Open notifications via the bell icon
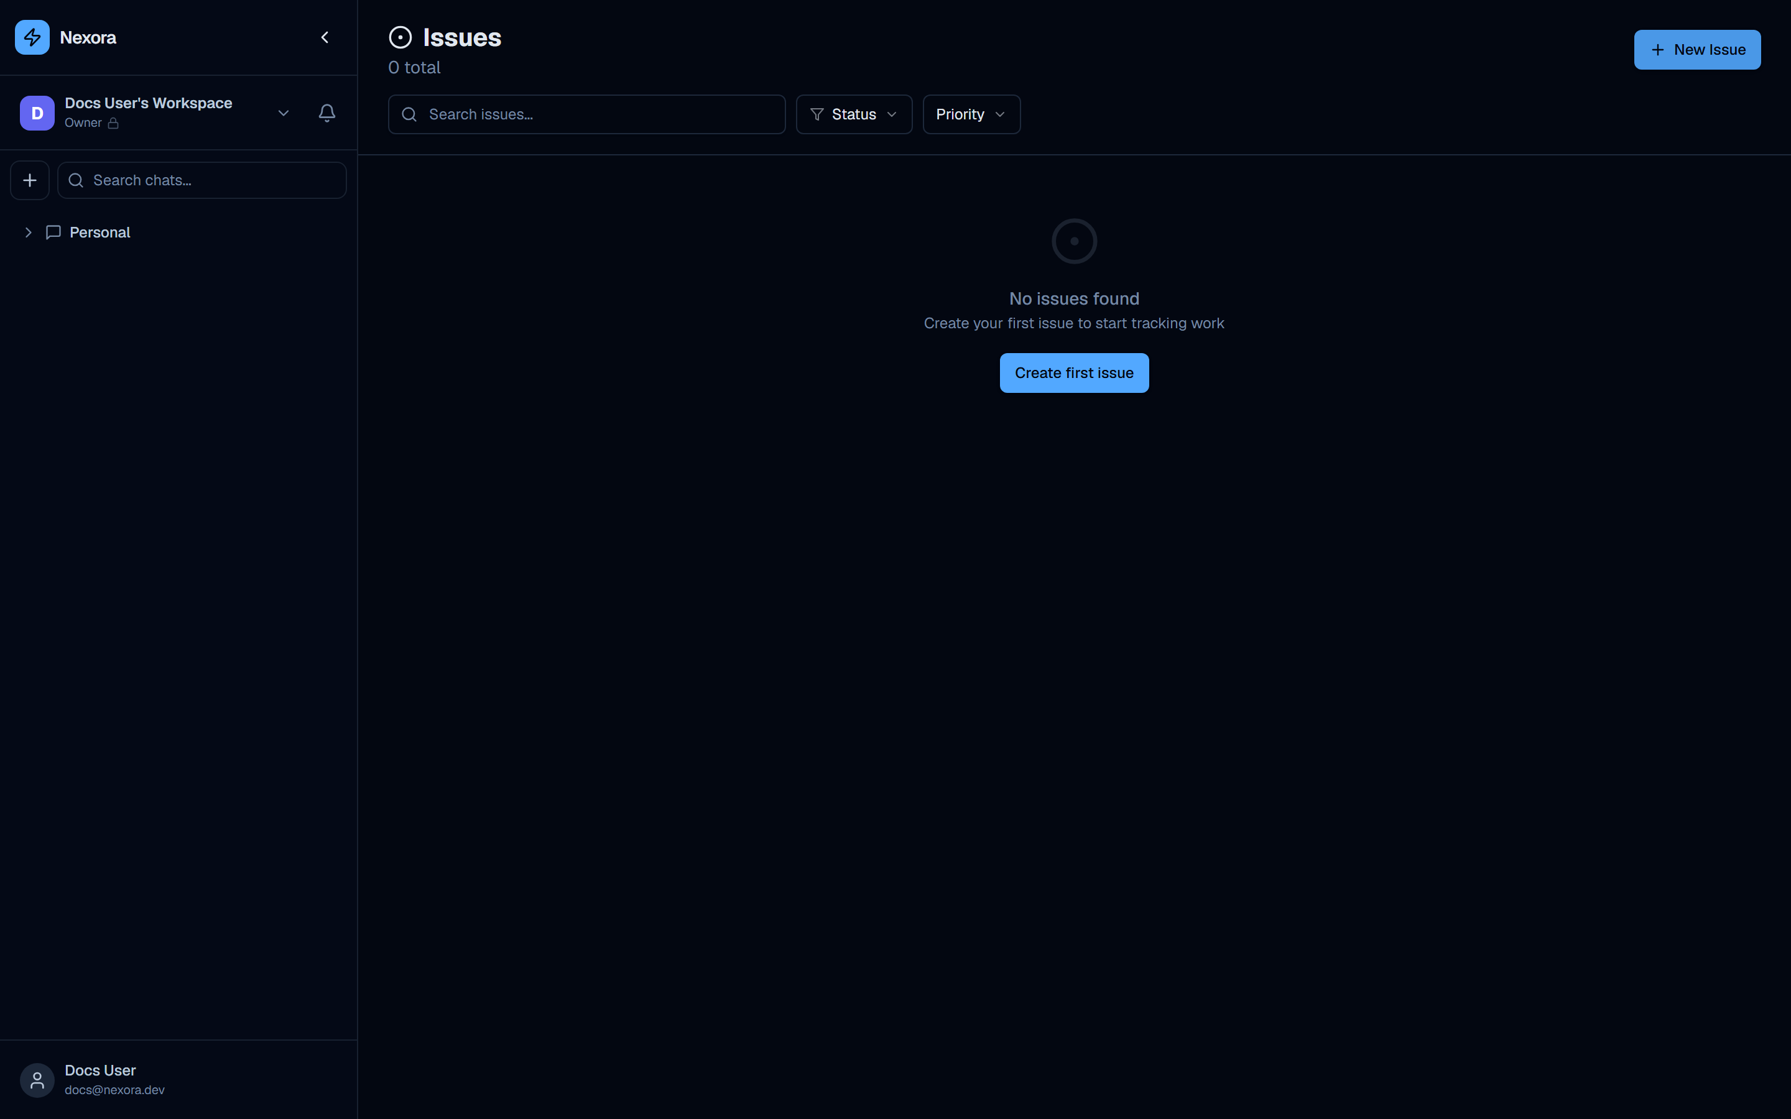1791x1119 pixels. coord(326,113)
